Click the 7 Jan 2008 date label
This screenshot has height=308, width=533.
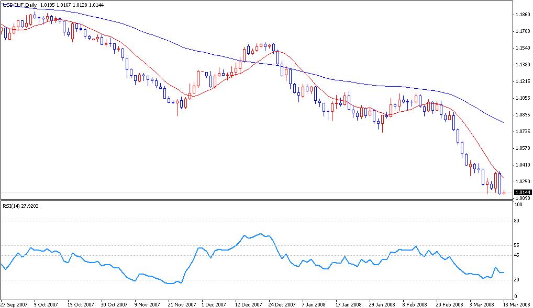(314, 305)
